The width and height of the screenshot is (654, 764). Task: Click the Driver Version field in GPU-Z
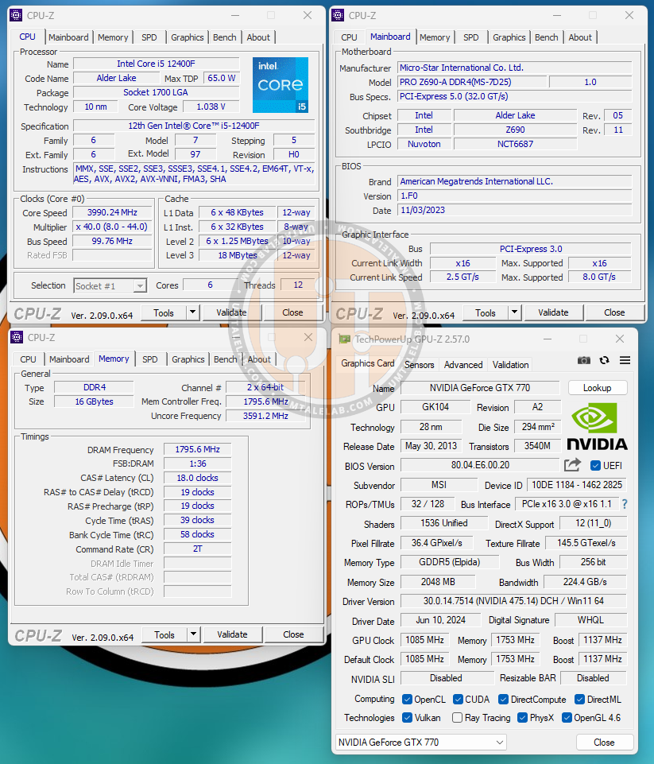coord(514,601)
